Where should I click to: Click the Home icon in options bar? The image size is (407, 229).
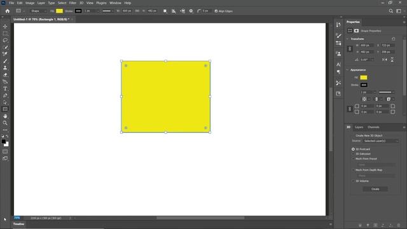(x=8, y=11)
